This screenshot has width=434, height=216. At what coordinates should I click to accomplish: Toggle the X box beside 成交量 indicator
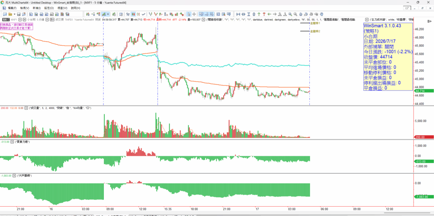(x=26, y=108)
